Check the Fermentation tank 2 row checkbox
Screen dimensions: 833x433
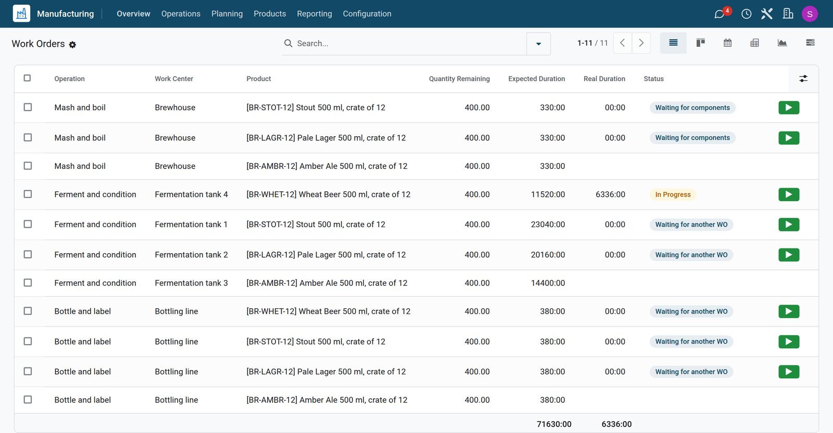[x=28, y=254]
